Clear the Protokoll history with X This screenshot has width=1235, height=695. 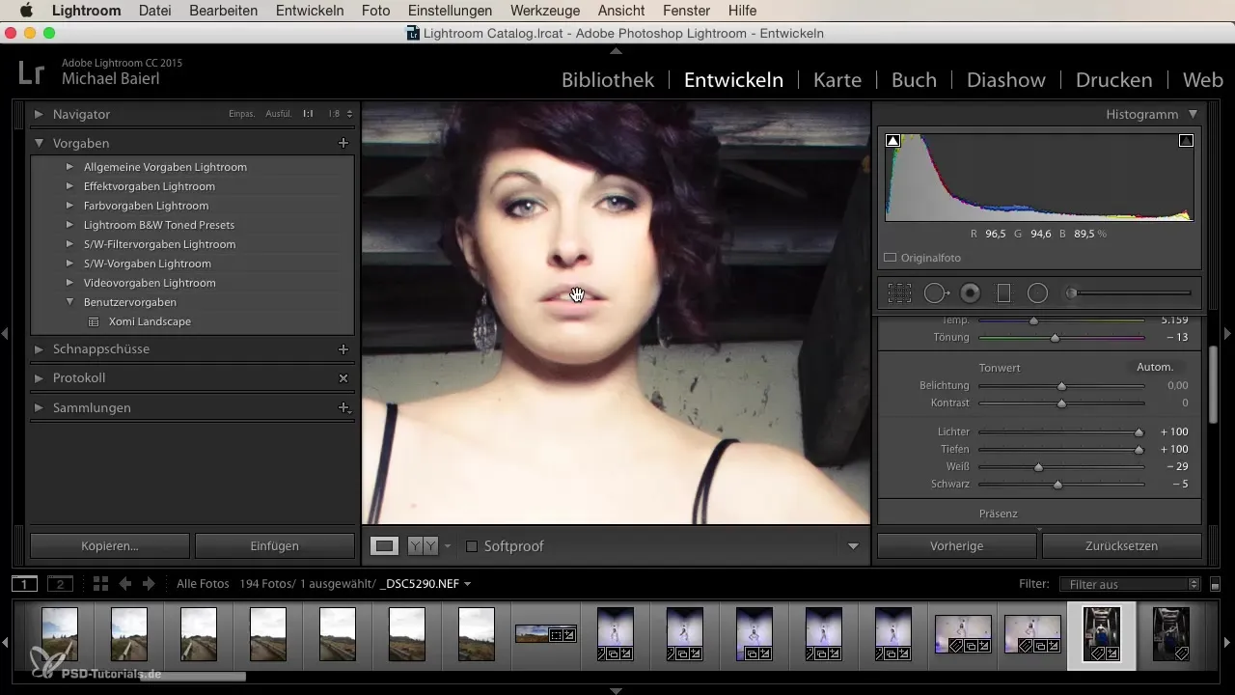(343, 378)
